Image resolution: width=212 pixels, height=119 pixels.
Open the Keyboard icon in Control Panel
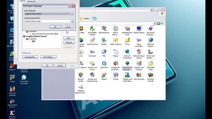point(92,53)
